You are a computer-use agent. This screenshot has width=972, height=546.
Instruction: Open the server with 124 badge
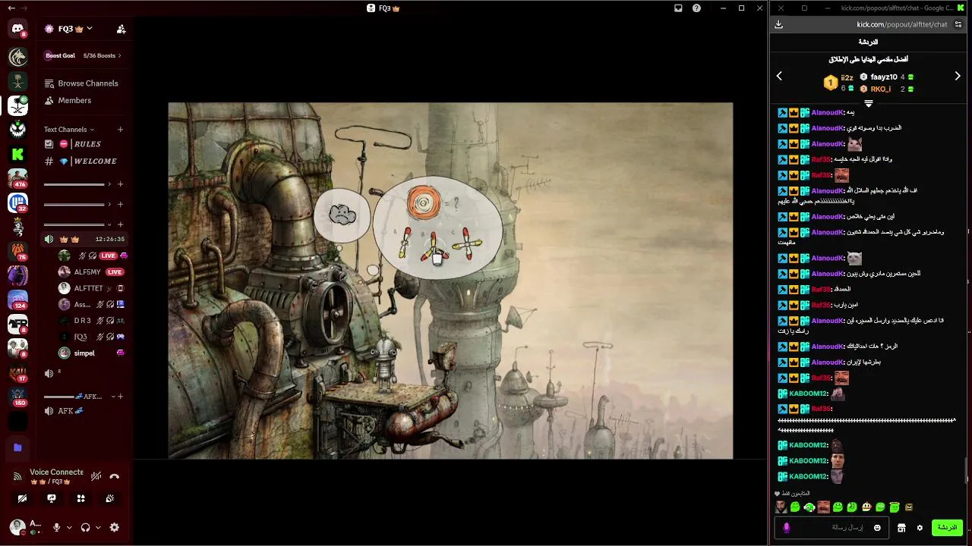(17, 300)
